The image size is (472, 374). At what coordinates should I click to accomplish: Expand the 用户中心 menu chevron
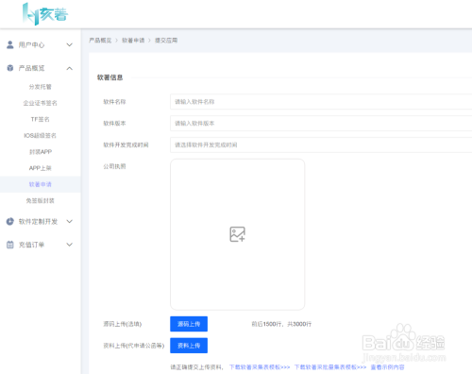[x=70, y=44]
